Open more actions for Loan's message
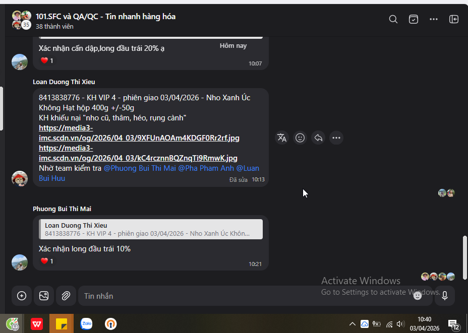Viewport: 468px width, 333px height. click(x=336, y=138)
